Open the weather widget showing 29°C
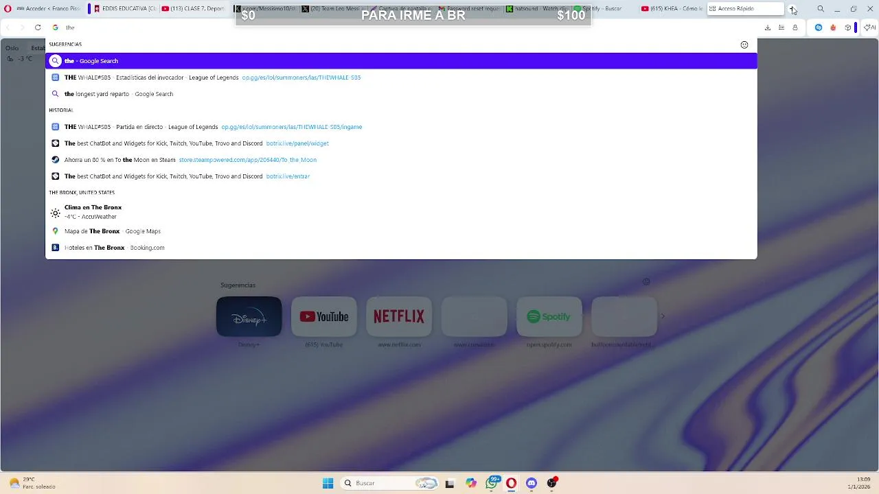 32,483
